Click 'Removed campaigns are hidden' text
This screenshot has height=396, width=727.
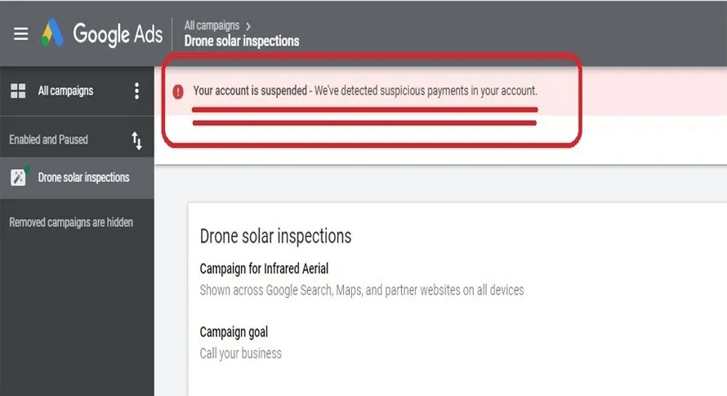pyautogui.click(x=71, y=222)
